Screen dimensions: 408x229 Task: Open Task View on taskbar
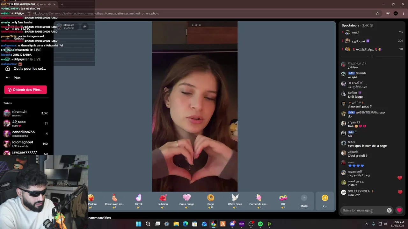point(157,224)
